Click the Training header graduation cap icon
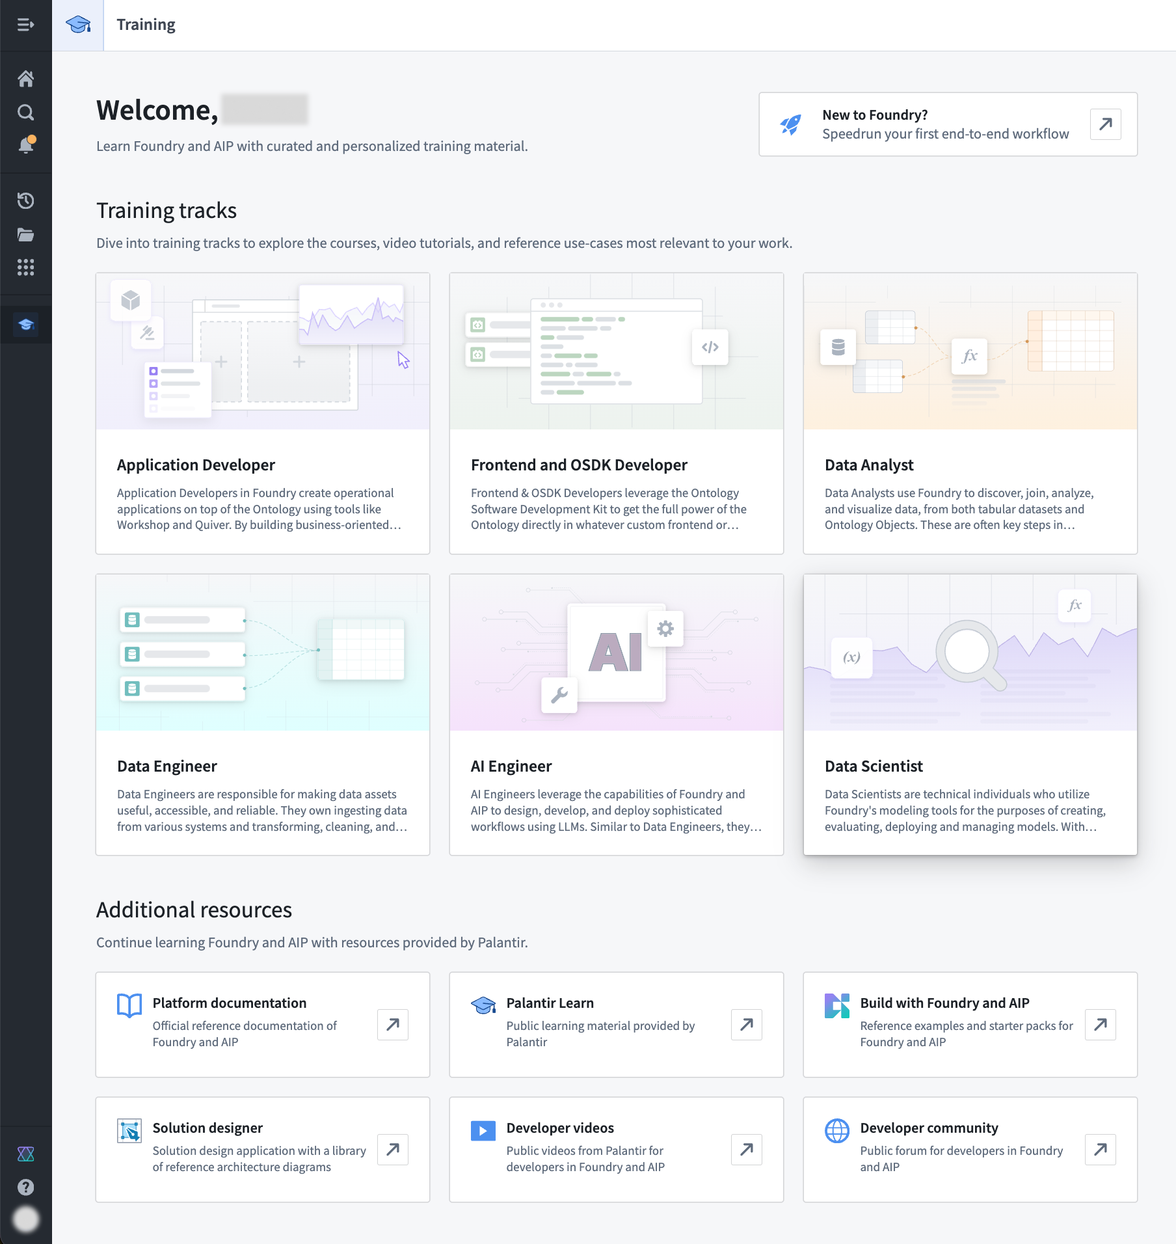Screen dimensions: 1176x1244 [78, 25]
